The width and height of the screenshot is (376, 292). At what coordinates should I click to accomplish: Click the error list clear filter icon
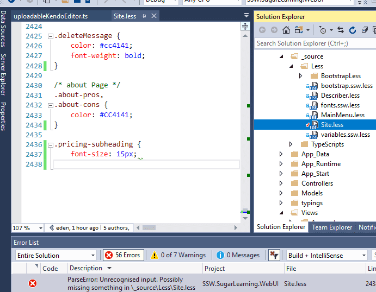(274, 255)
